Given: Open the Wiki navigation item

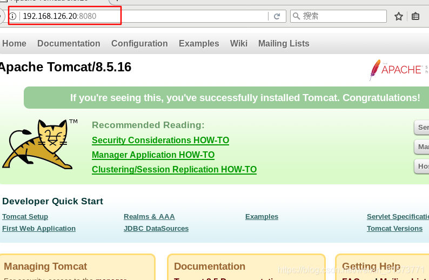Looking at the screenshot, I should (x=239, y=44).
